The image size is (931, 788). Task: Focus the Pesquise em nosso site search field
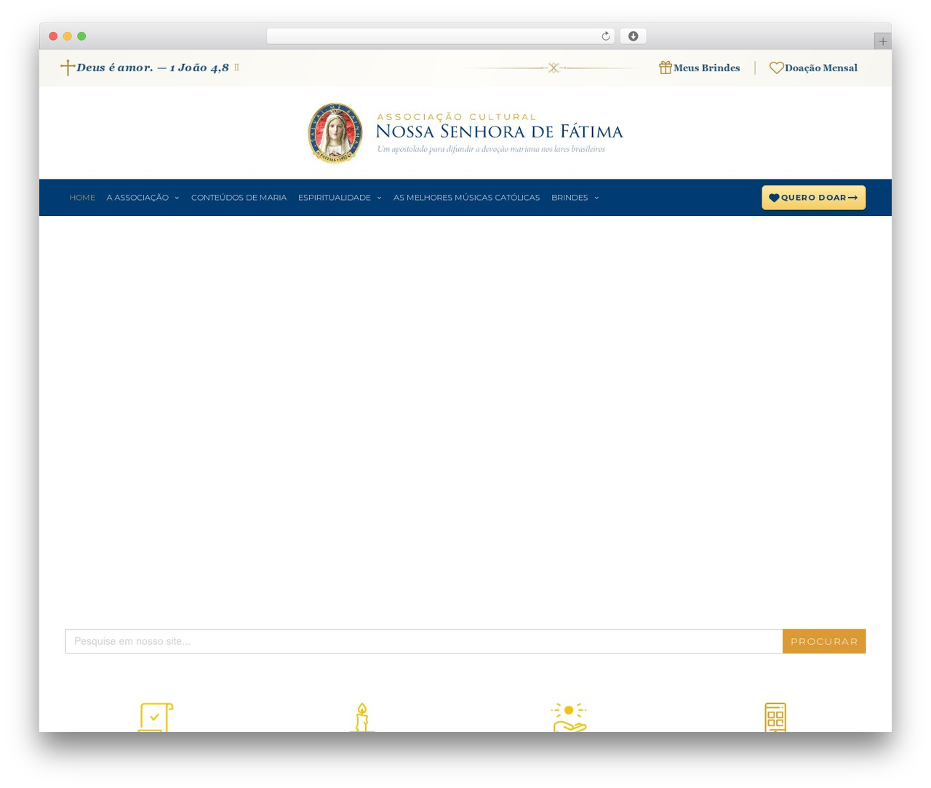point(424,641)
